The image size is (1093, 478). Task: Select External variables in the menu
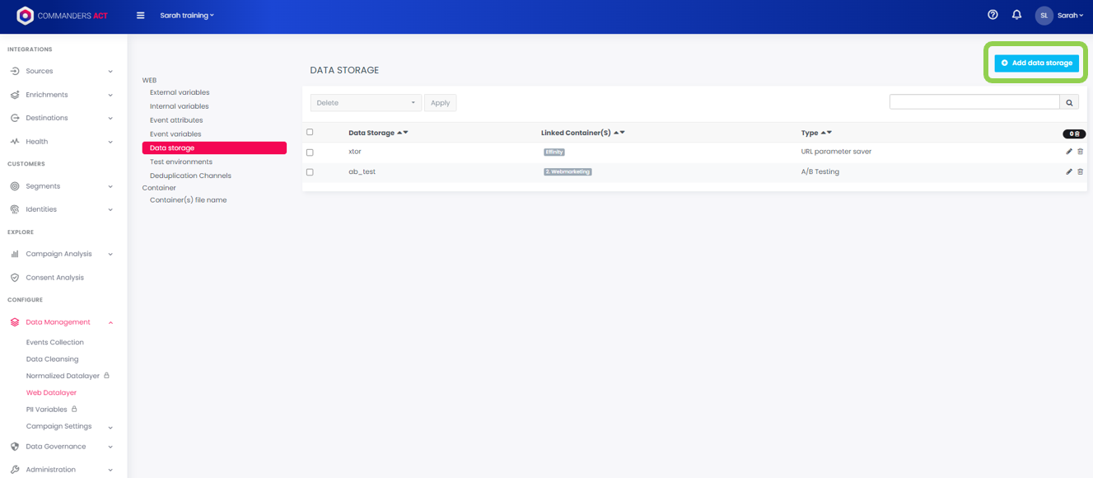(180, 92)
